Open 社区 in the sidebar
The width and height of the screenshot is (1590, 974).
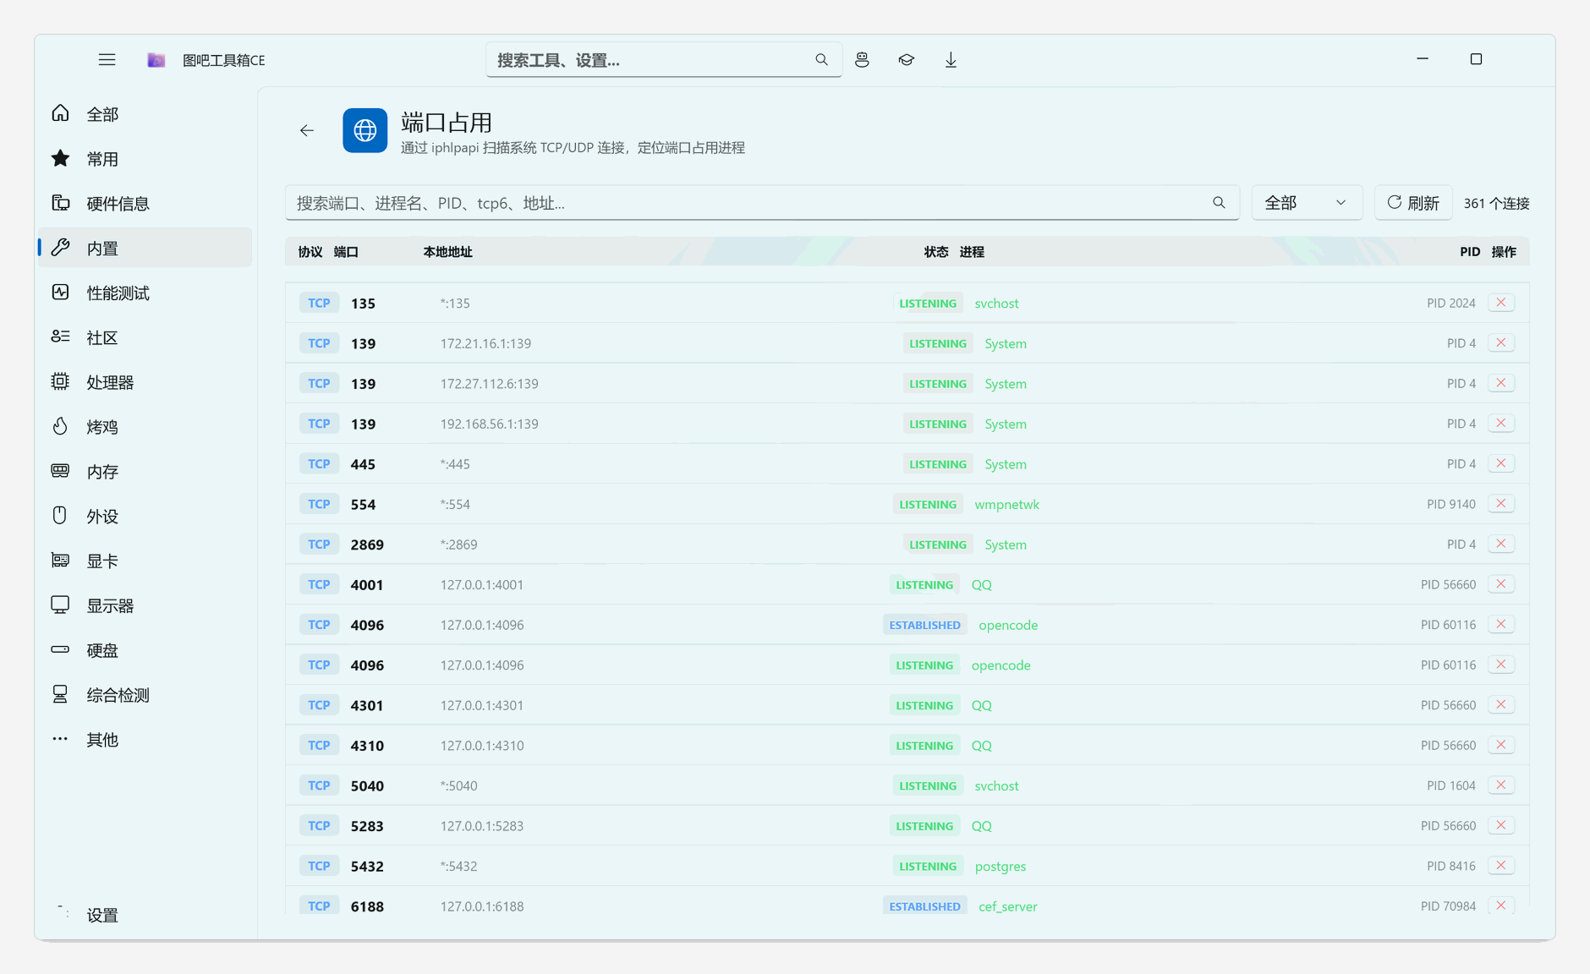[145, 338]
